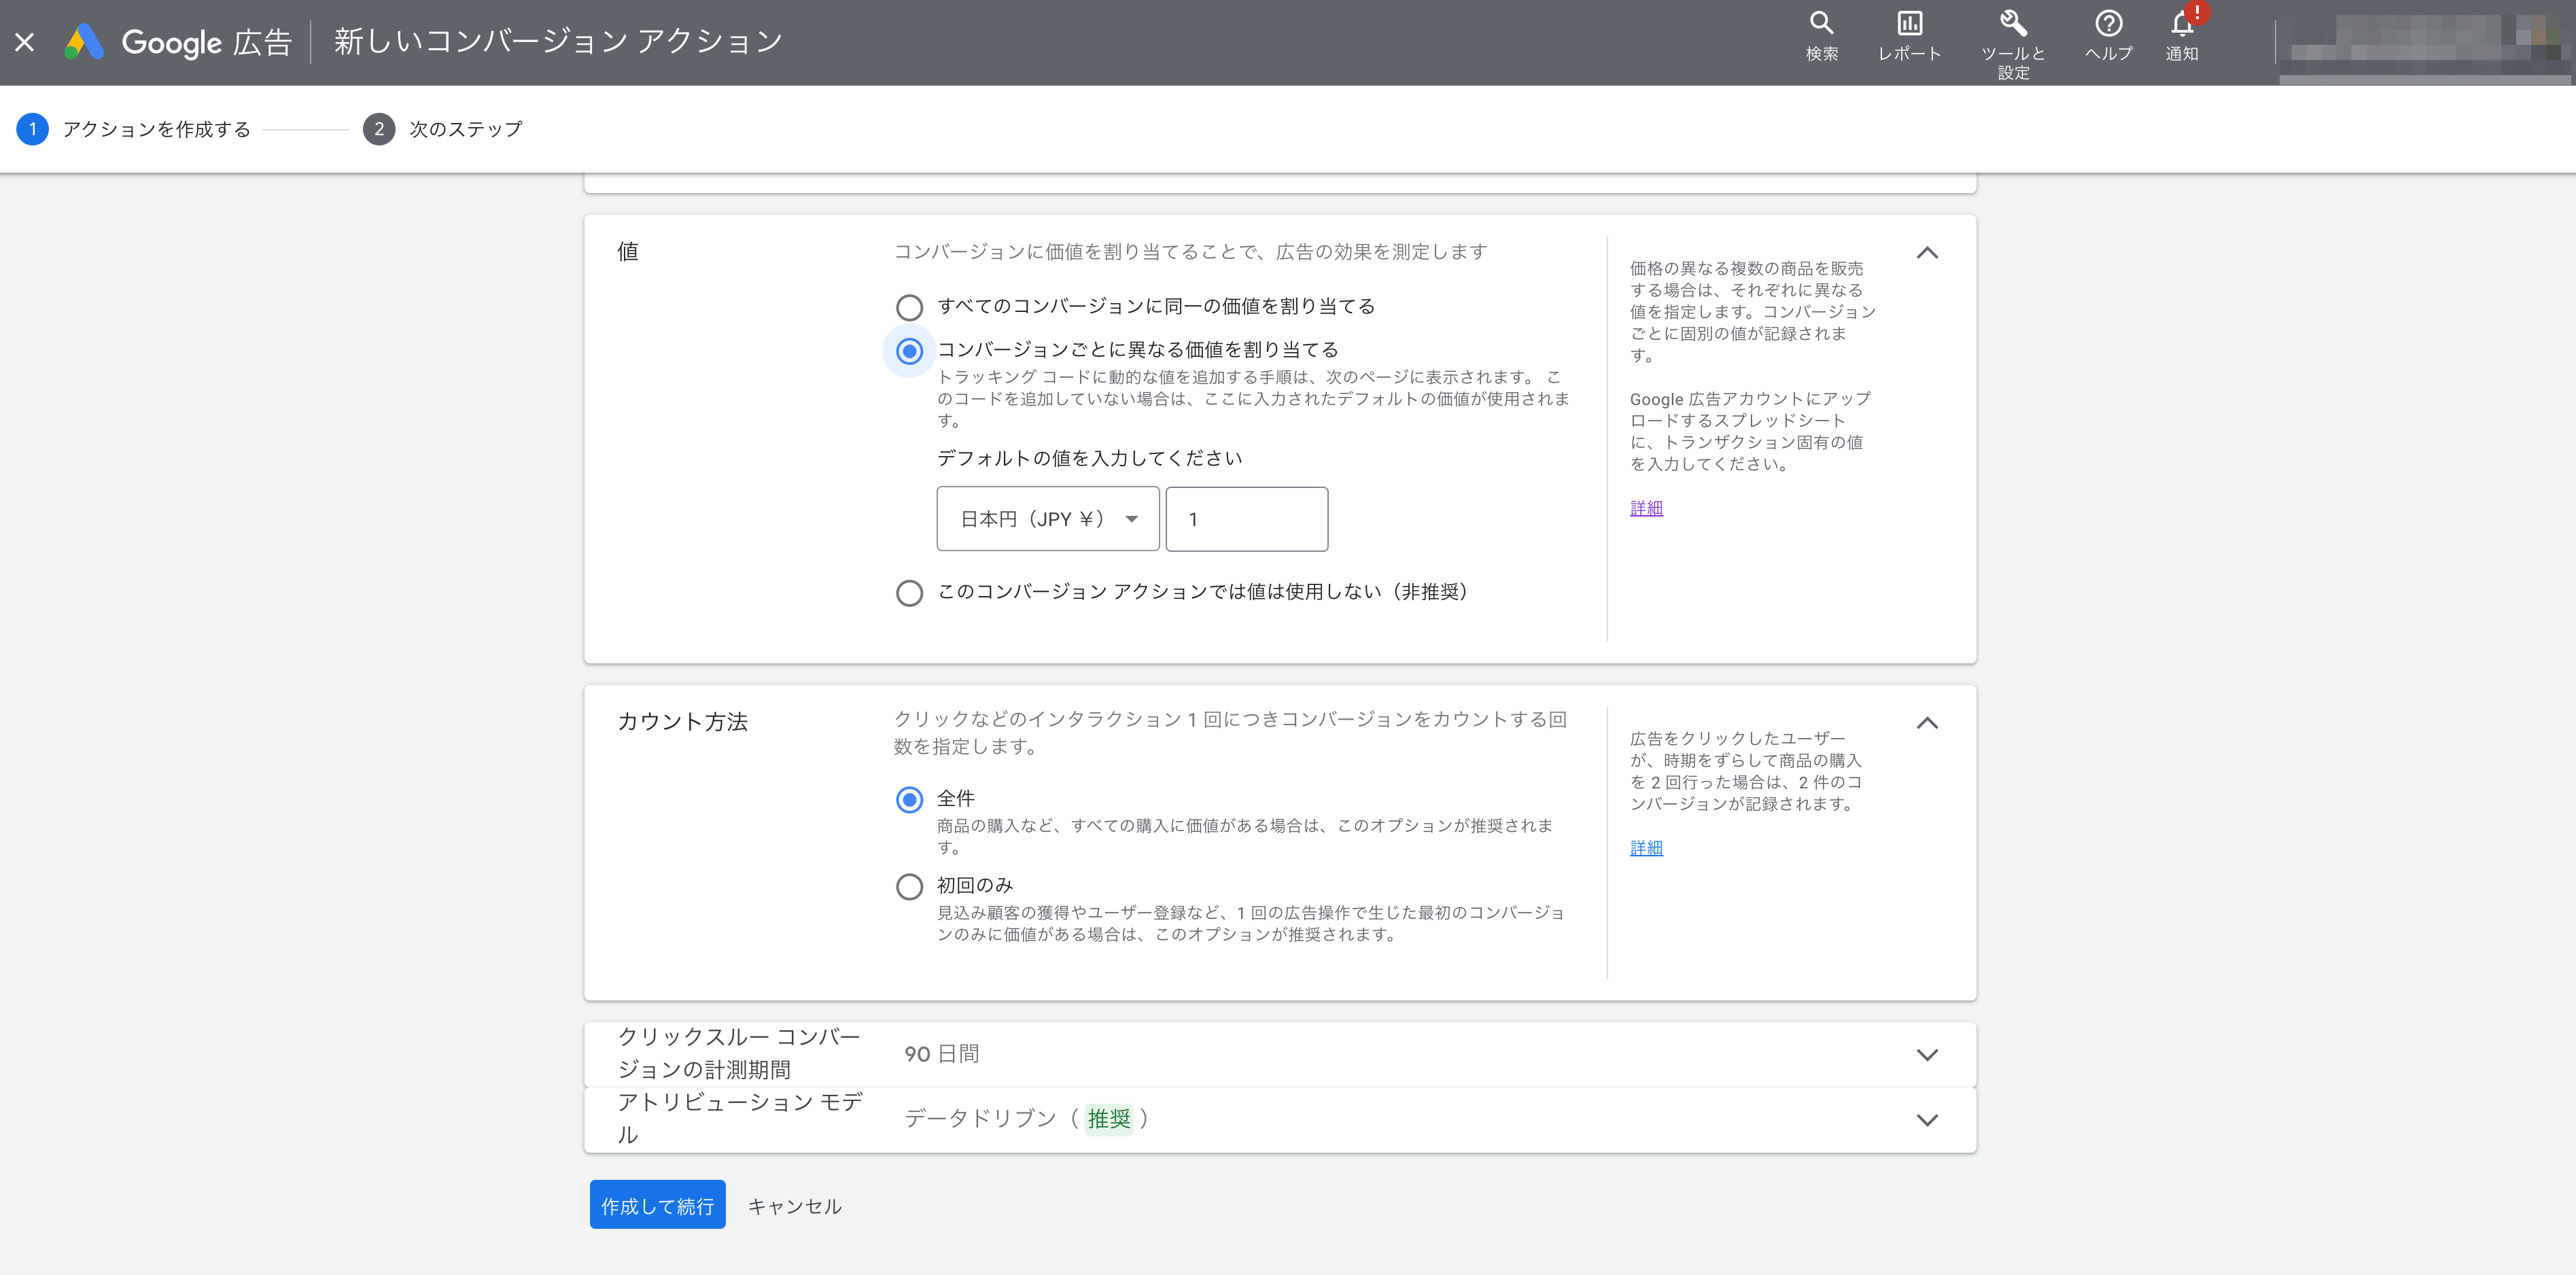Select コンバージョンごとに異なる価値を割り当てる radio
This screenshot has width=2576, height=1275.
tap(909, 351)
